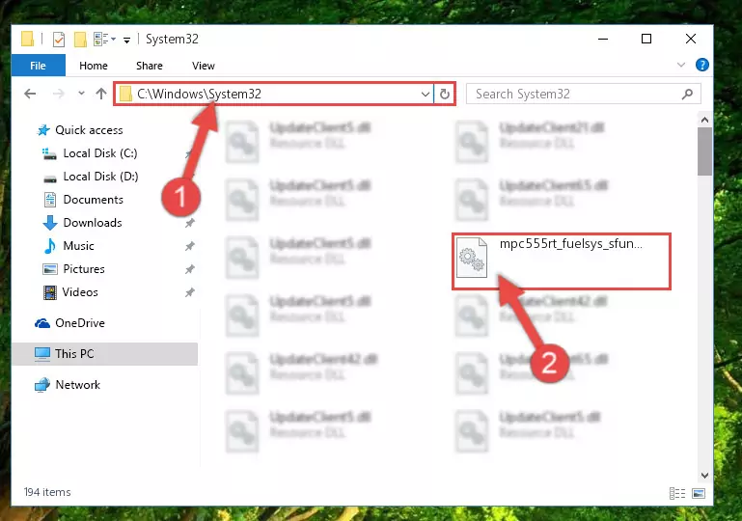Screen dimensions: 742x521
Task: Open the Customize Quick Access Toolbar dropdown
Action: [126, 41]
